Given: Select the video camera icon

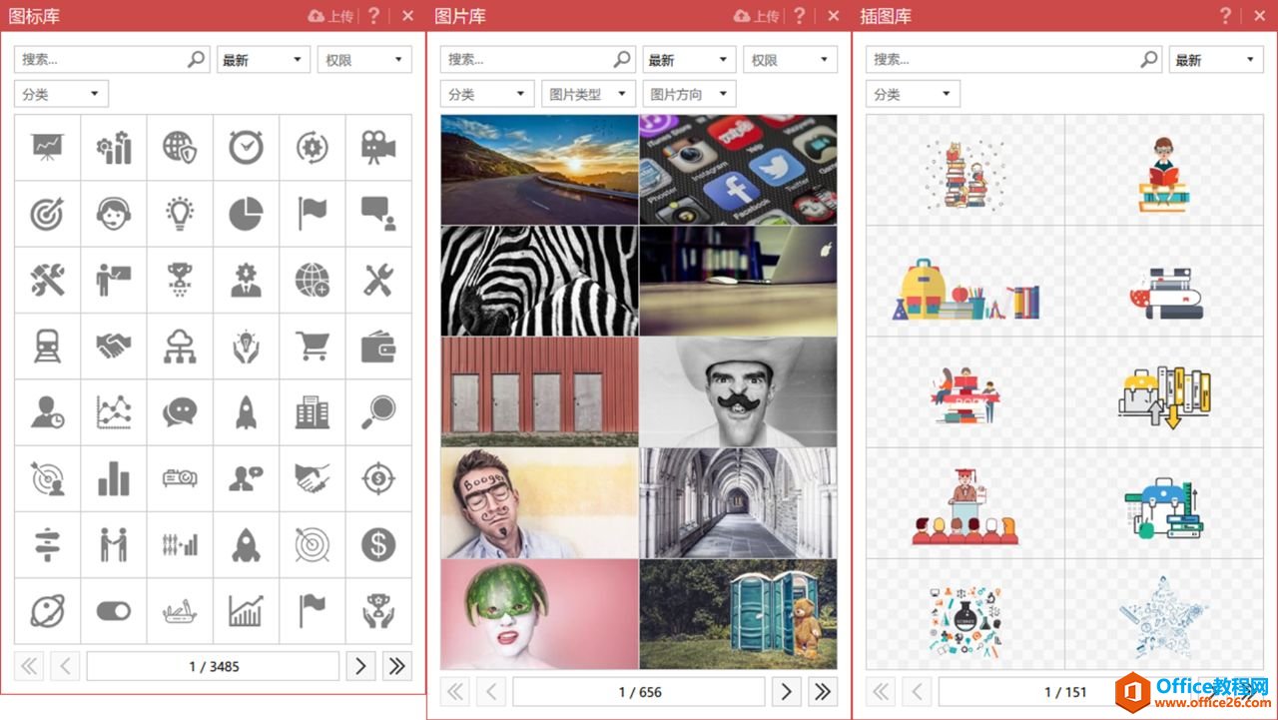Looking at the screenshot, I should pyautogui.click(x=378, y=148).
